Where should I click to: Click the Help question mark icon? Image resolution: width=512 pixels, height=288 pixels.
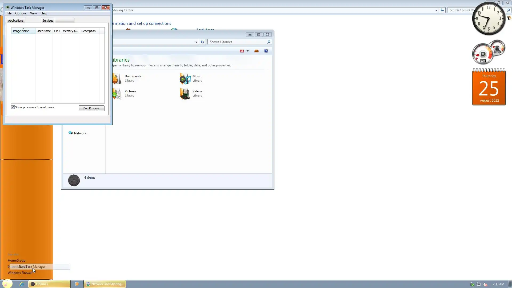coord(266,51)
